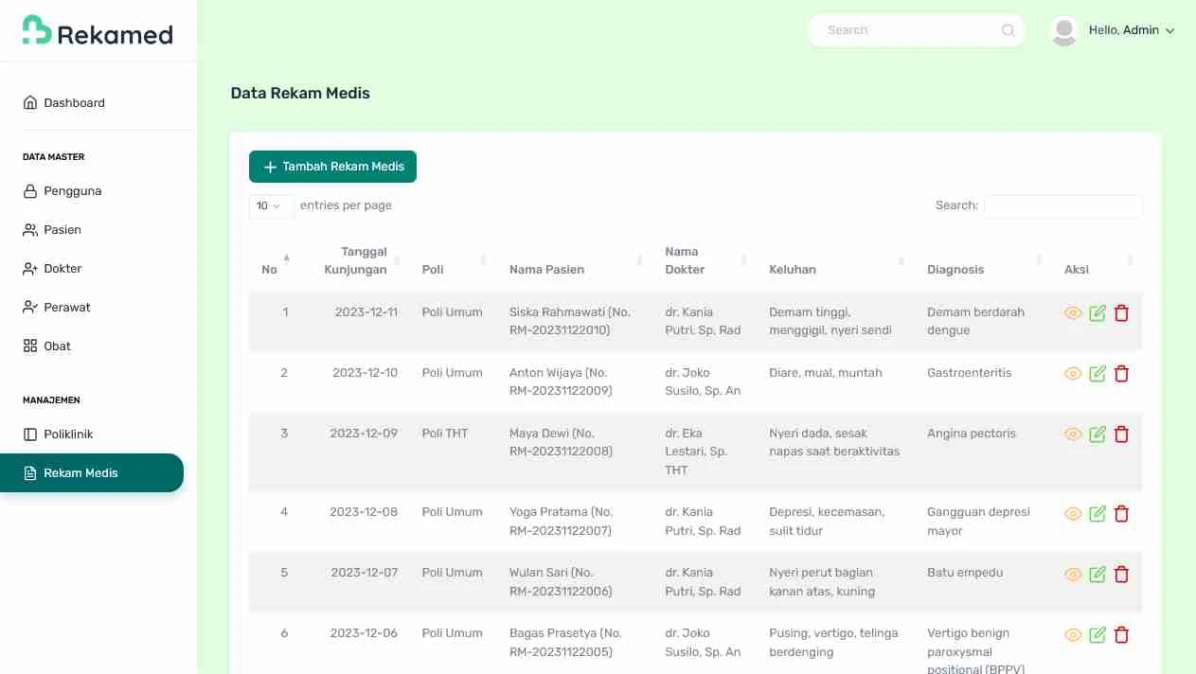The width and height of the screenshot is (1196, 674).
Task: Click the Tambah Rekam Medis button
Action: tap(332, 167)
